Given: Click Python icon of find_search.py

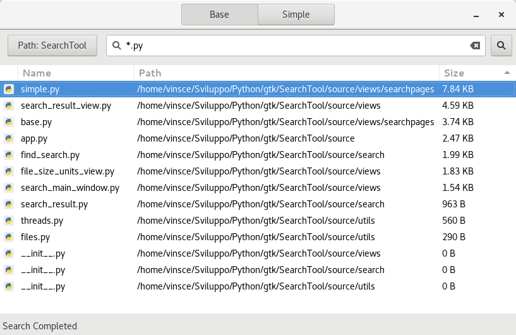Looking at the screenshot, I should coord(9,155).
